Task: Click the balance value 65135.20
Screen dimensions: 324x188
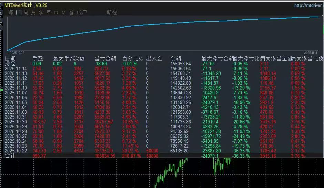Action: (x=179, y=151)
